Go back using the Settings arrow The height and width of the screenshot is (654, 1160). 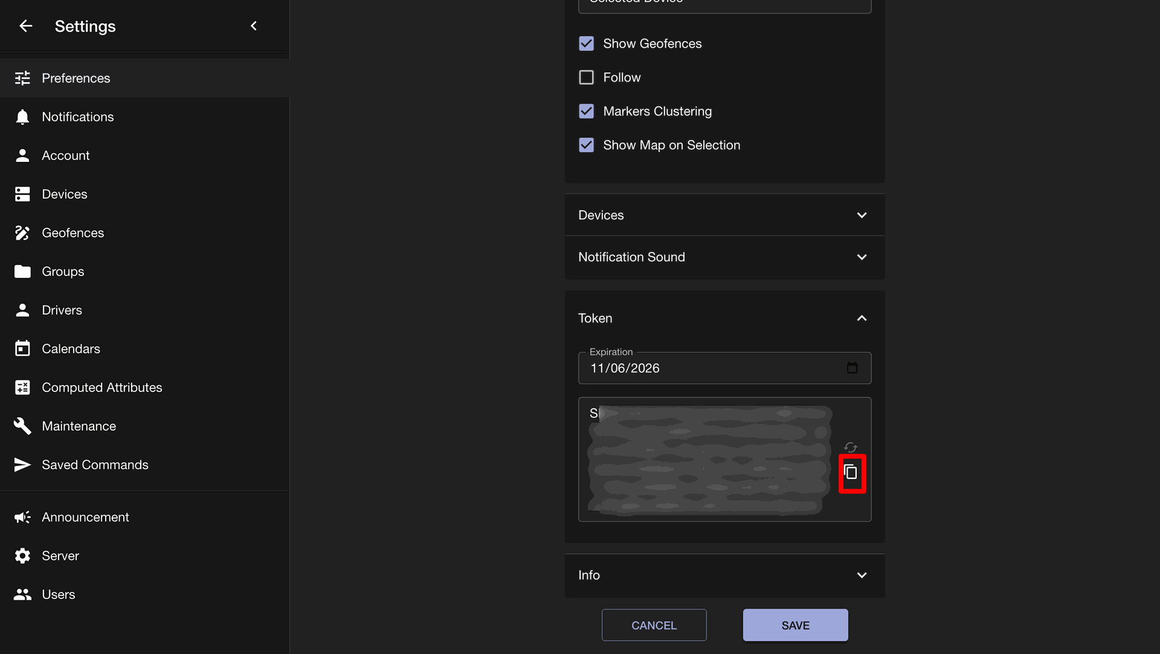click(25, 26)
